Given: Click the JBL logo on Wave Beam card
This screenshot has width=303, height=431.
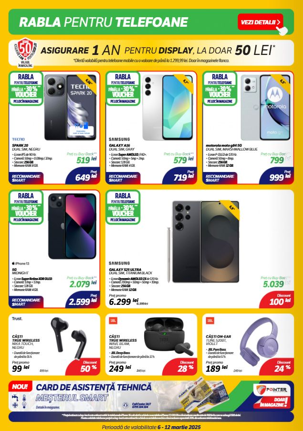Looking at the screenshot, I should (113, 321).
